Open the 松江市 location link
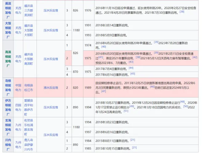 [x=28, y=90]
